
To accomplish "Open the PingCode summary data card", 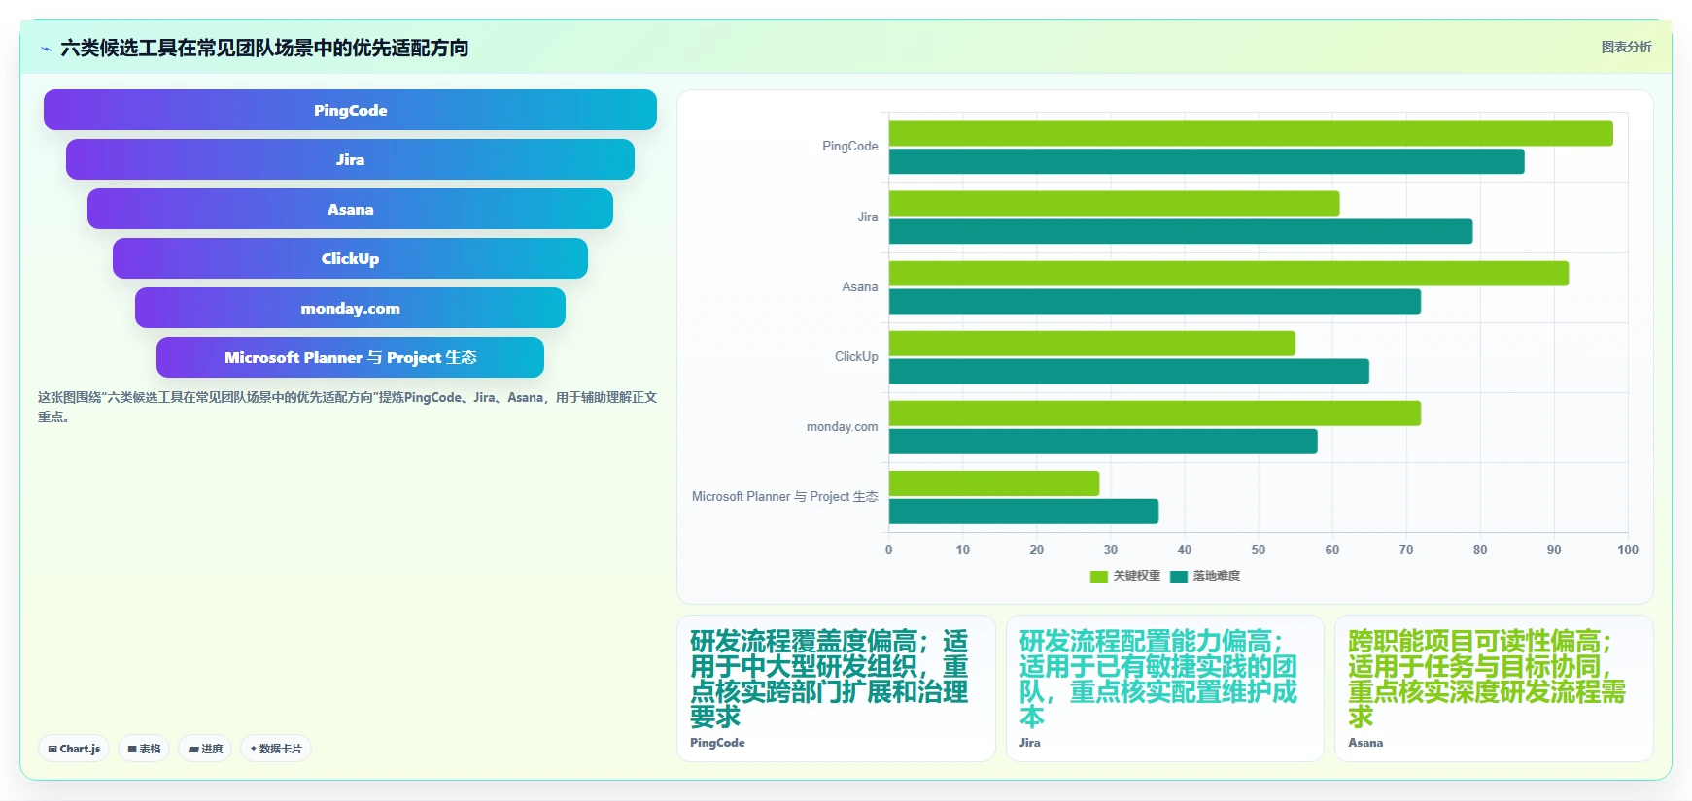I will click(836, 688).
